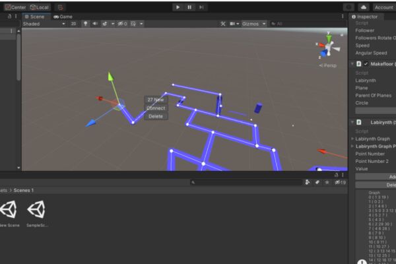Select the SampleScene asset
Image resolution: width=396 pixels, height=264 pixels.
37,213
